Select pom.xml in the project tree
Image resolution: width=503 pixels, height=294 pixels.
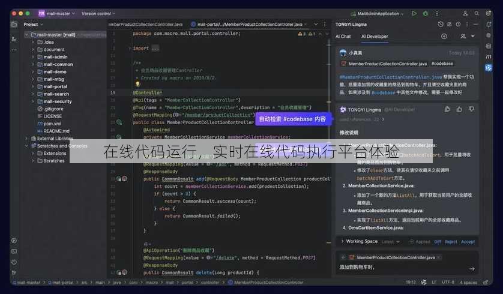pos(52,124)
